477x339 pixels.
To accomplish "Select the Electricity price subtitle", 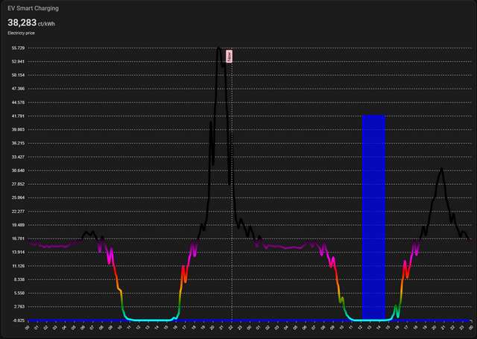I will point(22,33).
